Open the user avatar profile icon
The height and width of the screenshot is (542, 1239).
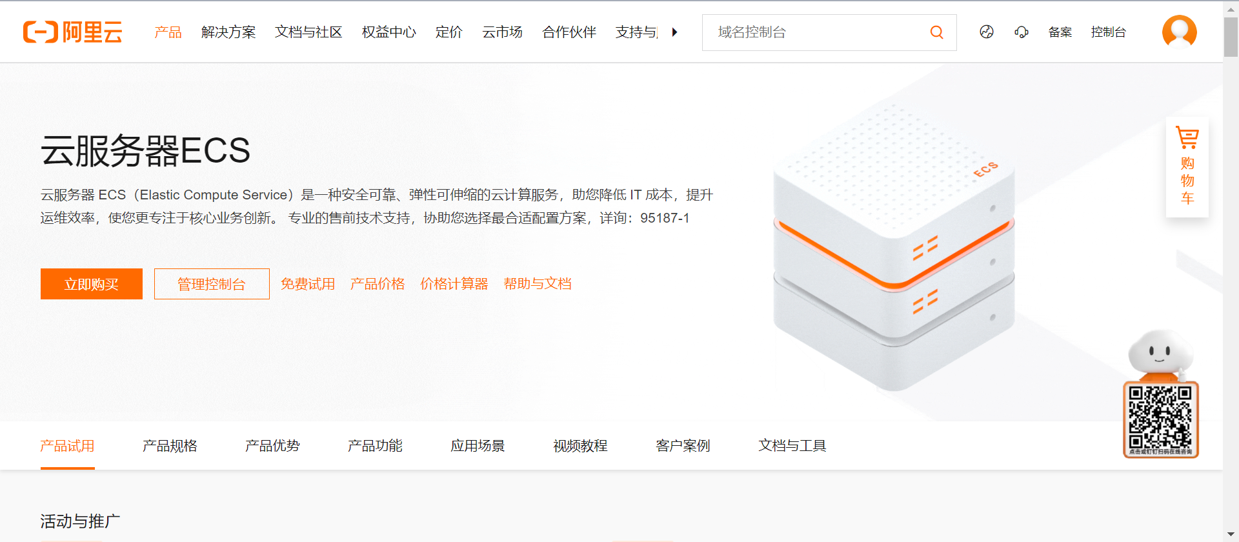point(1180,32)
